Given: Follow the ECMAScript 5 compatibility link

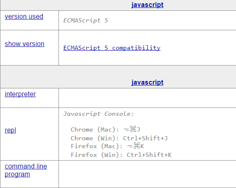Looking at the screenshot, I should (112, 48).
